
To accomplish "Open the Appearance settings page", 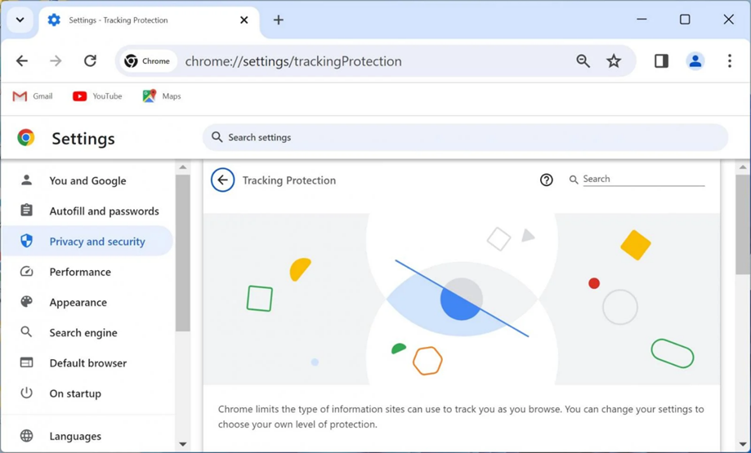I will [78, 302].
